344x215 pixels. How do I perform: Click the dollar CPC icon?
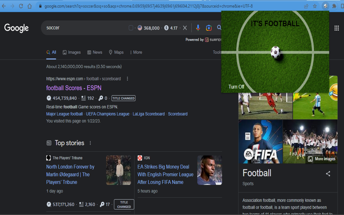[166, 28]
